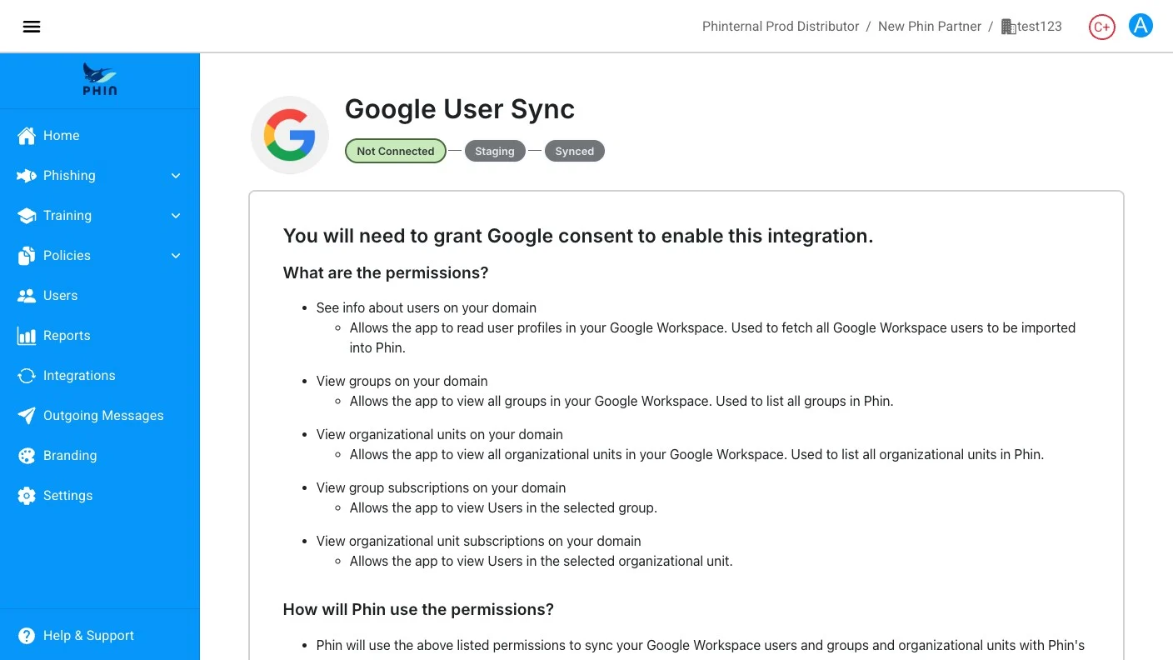This screenshot has width=1173, height=660.
Task: Click 'View organizational unit subscriptions on your domain'
Action: click(x=479, y=541)
